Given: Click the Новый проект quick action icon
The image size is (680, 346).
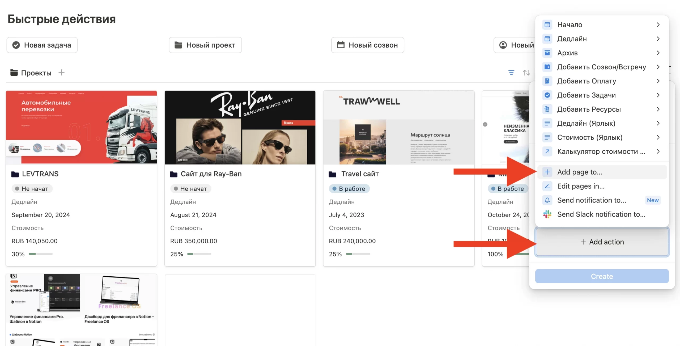Looking at the screenshot, I should (x=178, y=45).
